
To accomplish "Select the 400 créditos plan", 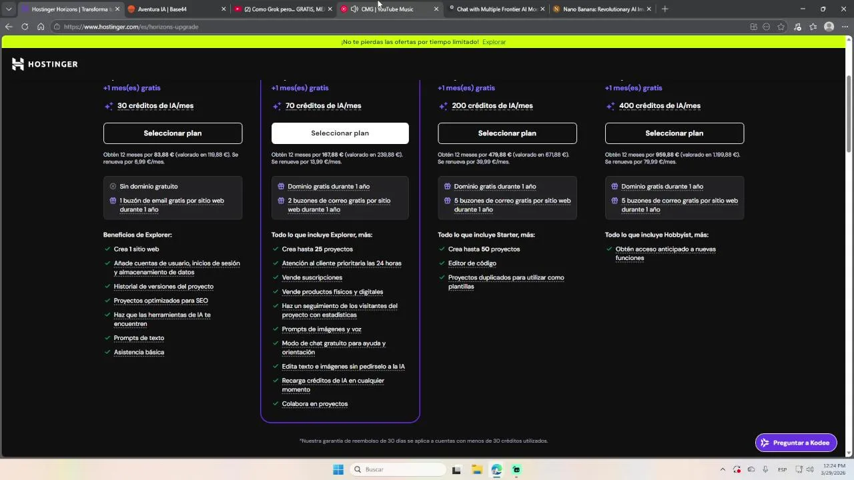I will pos(675,133).
